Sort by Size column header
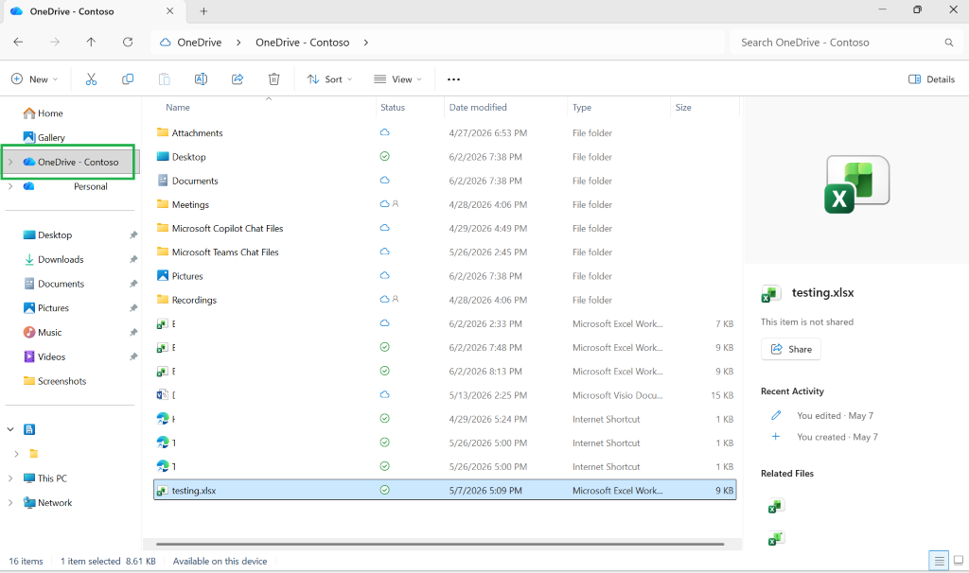Screen dimensions: 969x573 tap(683, 107)
